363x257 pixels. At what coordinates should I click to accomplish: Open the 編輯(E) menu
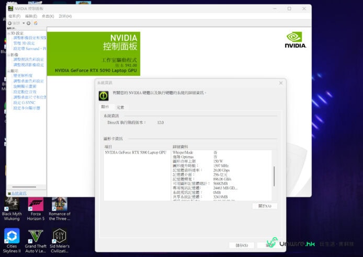(31, 16)
